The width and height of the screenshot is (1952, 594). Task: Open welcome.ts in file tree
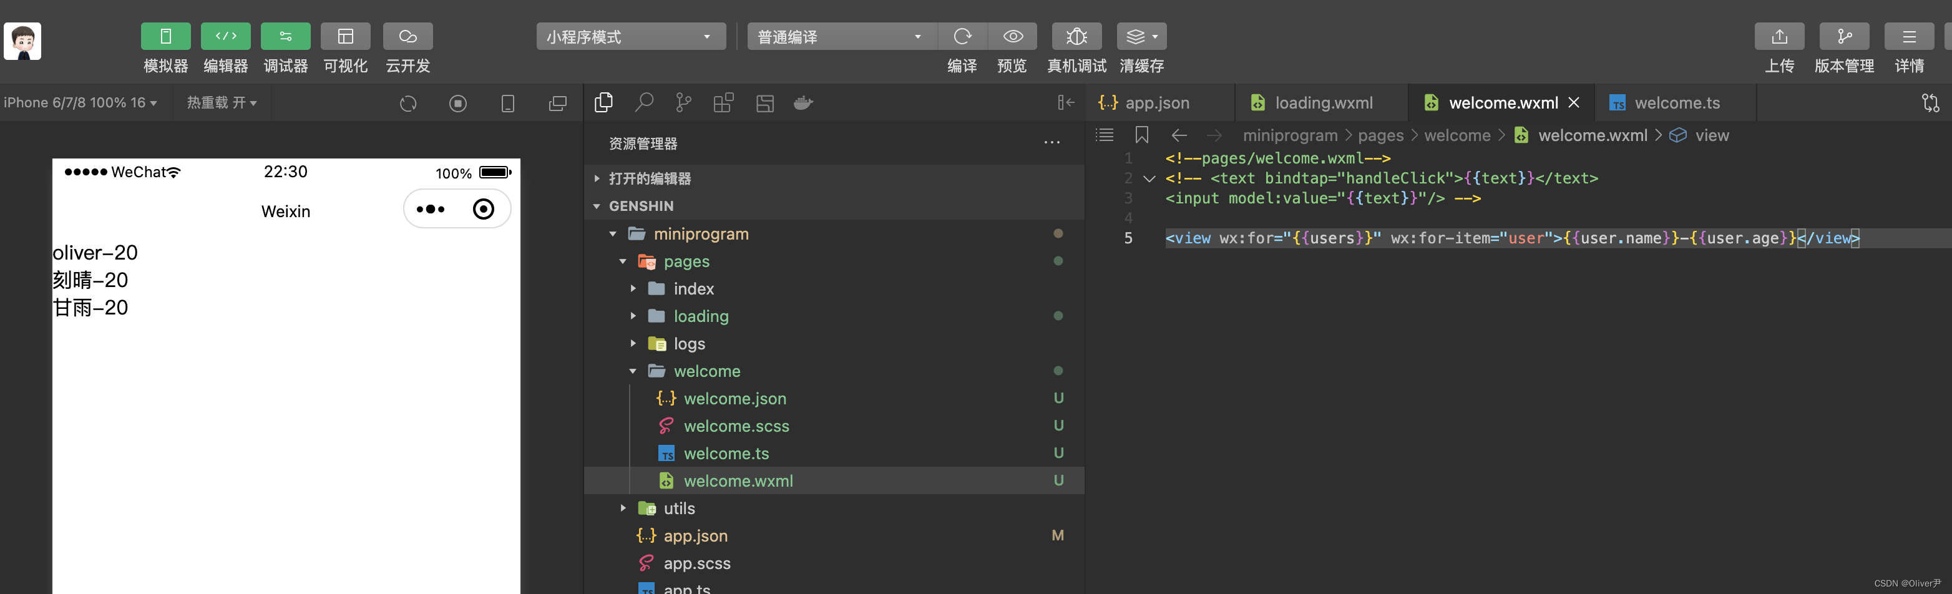(x=834, y=453)
